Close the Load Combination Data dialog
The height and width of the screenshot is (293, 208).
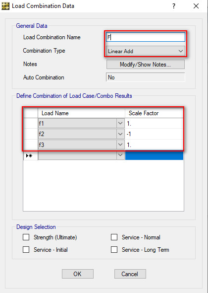(196, 6)
